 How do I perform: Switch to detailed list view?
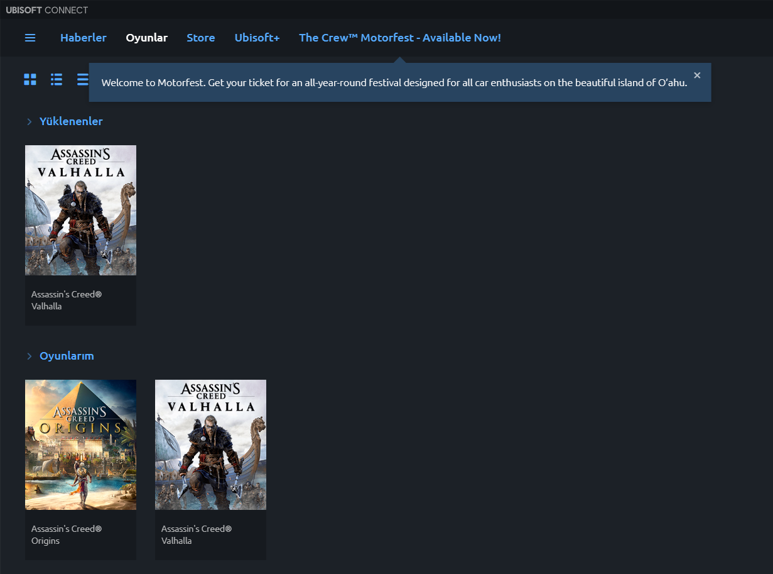tap(57, 79)
